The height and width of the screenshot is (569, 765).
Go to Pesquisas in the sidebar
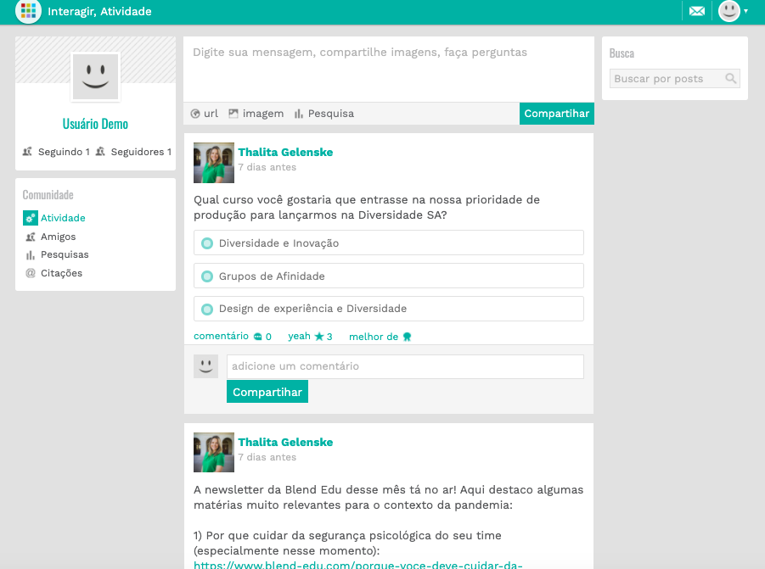[x=64, y=254]
